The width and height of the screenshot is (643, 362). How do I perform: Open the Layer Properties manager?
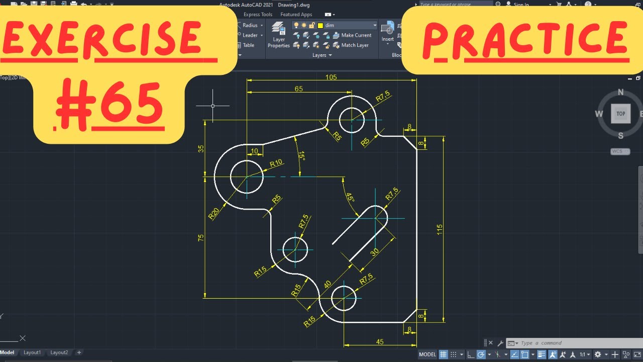(279, 35)
